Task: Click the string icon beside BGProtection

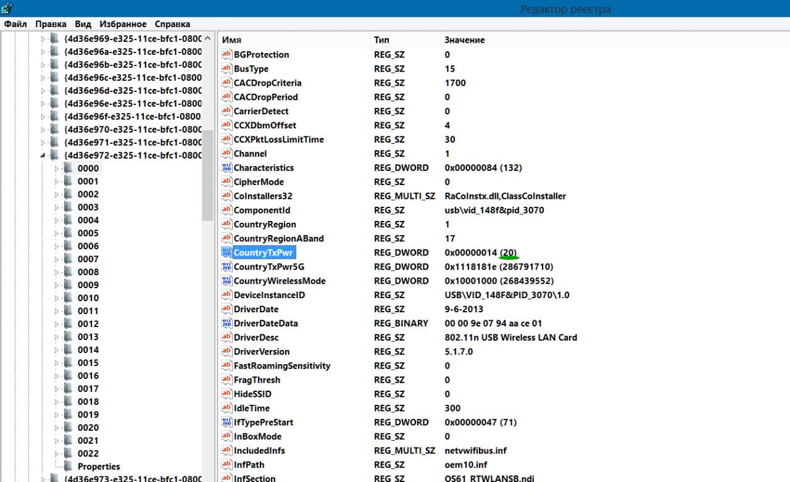Action: pos(227,54)
